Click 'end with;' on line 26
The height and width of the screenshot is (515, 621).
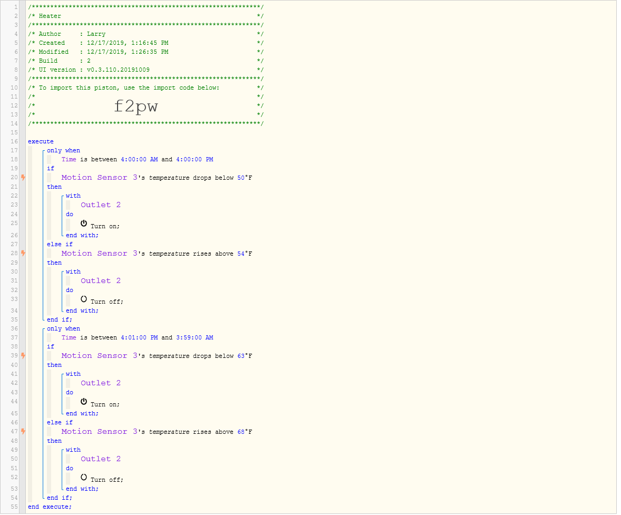tap(82, 235)
